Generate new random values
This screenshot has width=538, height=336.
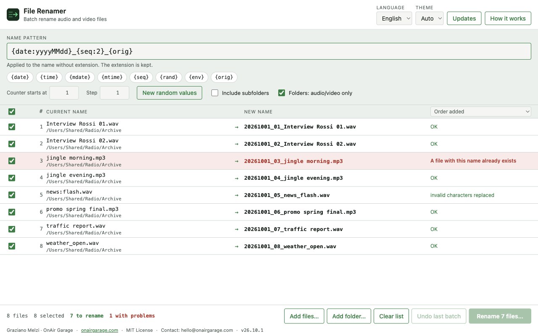pyautogui.click(x=169, y=93)
